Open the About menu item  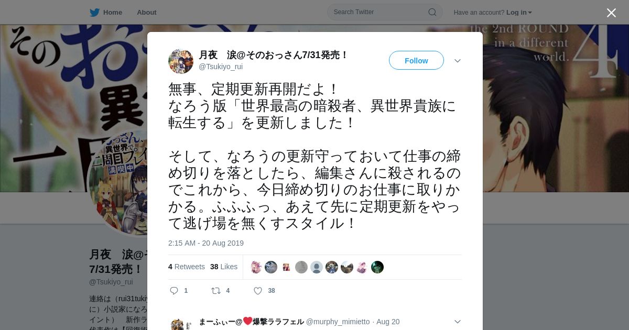147,12
